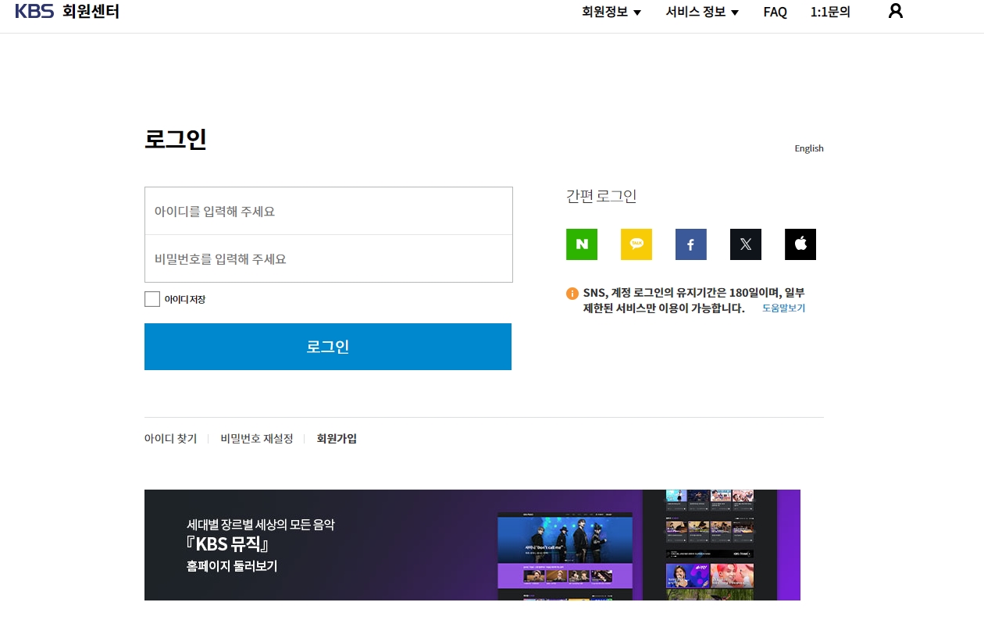
Task: Click the blue 로그인 button
Action: (328, 347)
